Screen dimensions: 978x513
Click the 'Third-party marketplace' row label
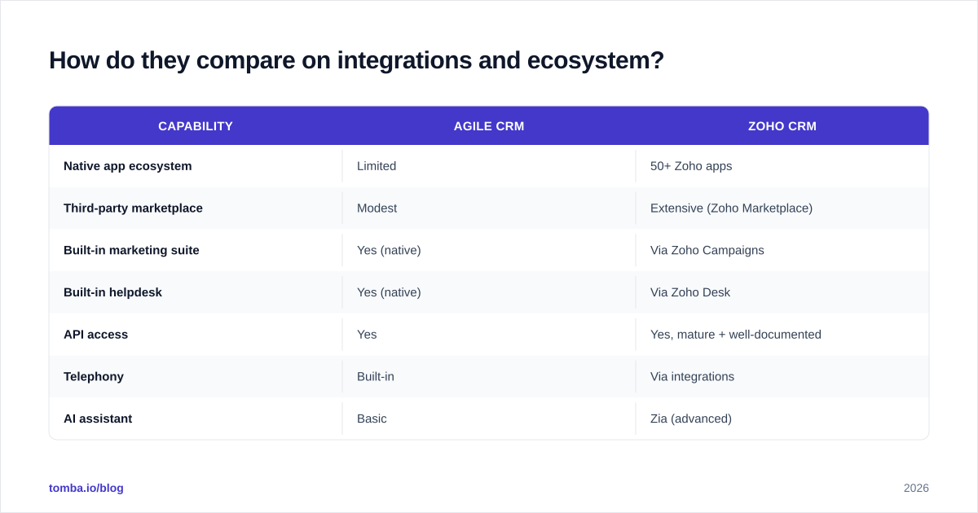[133, 208]
